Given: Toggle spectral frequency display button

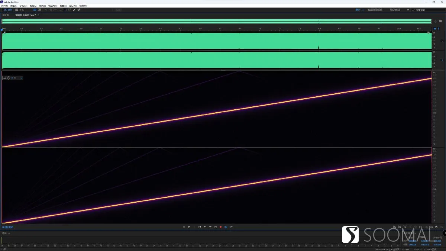Looking at the screenshot, I should [x=35, y=10].
